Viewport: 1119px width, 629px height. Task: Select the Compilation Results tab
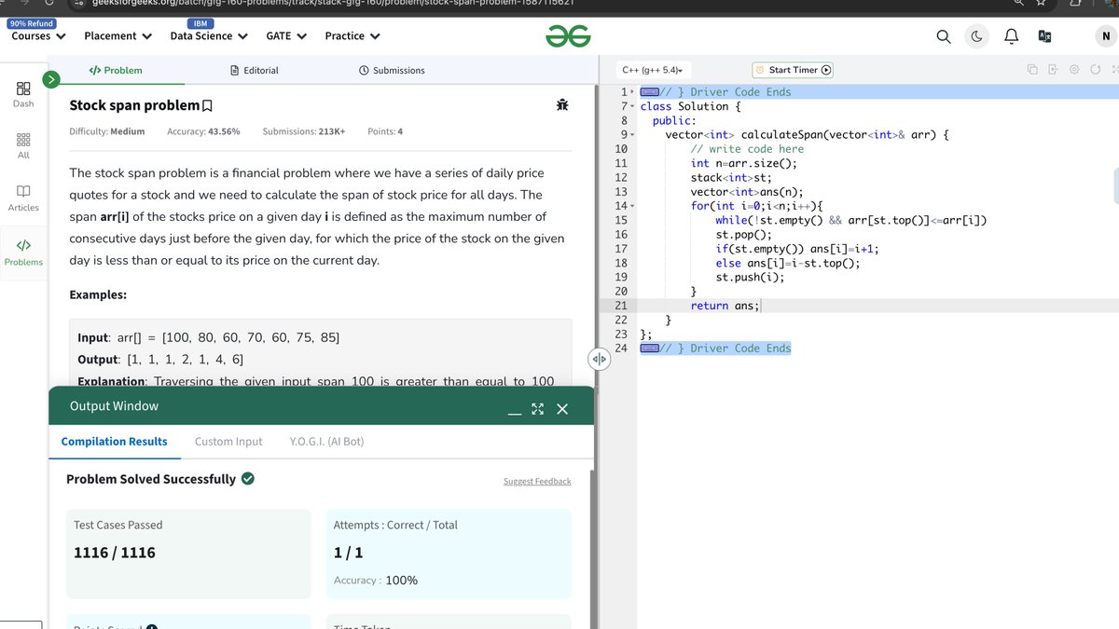click(x=114, y=442)
